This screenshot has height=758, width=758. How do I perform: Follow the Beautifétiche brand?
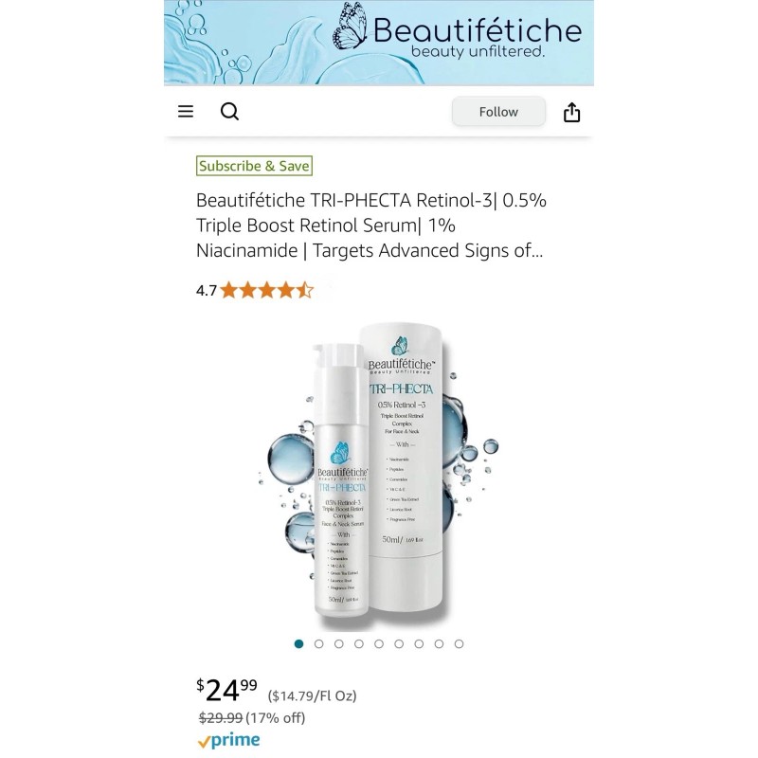coord(498,112)
